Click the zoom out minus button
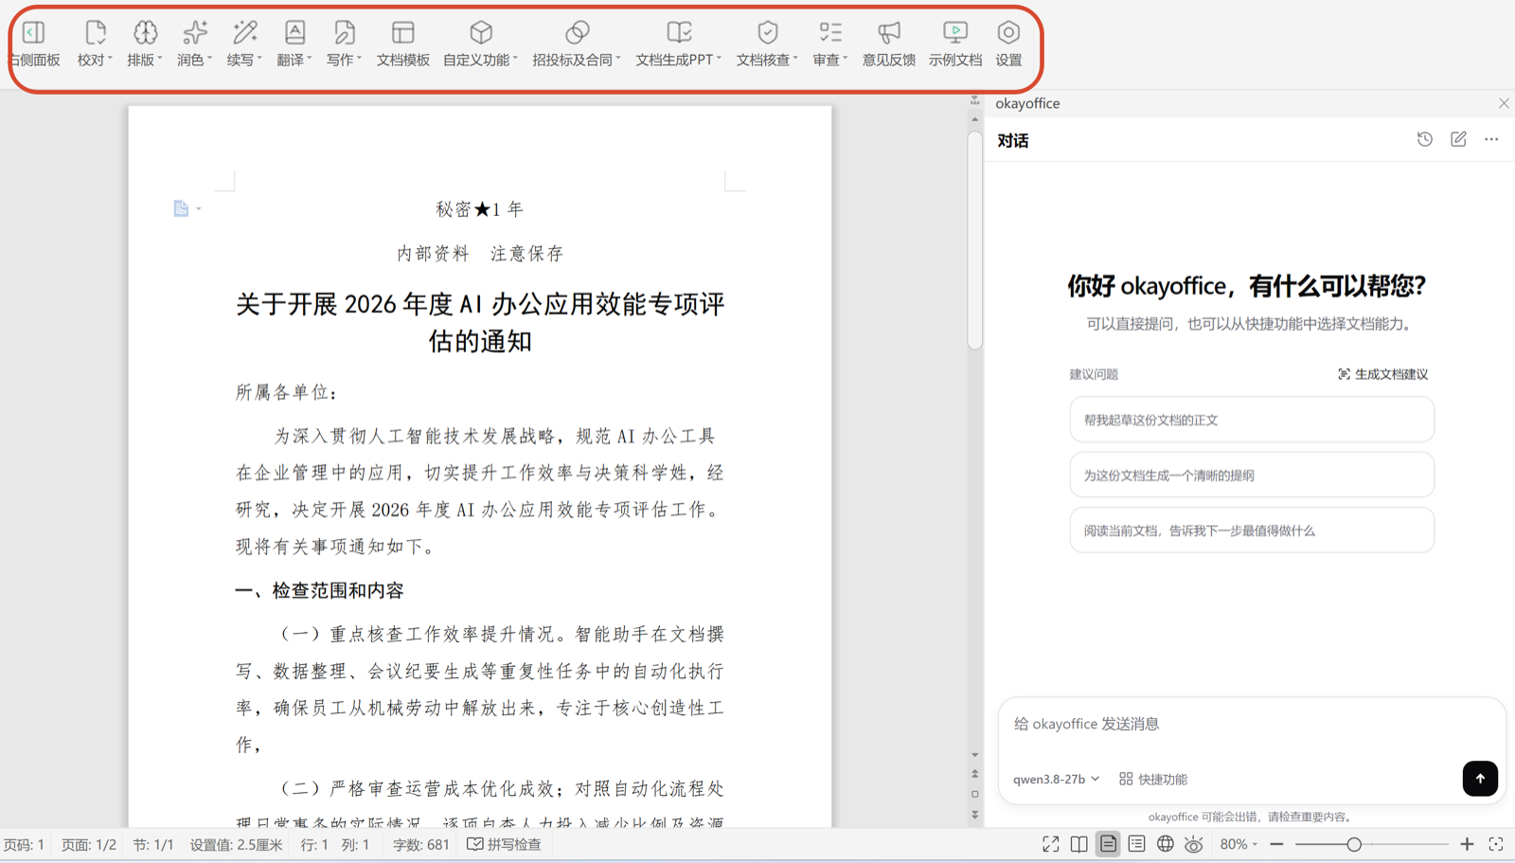 coord(1276,844)
